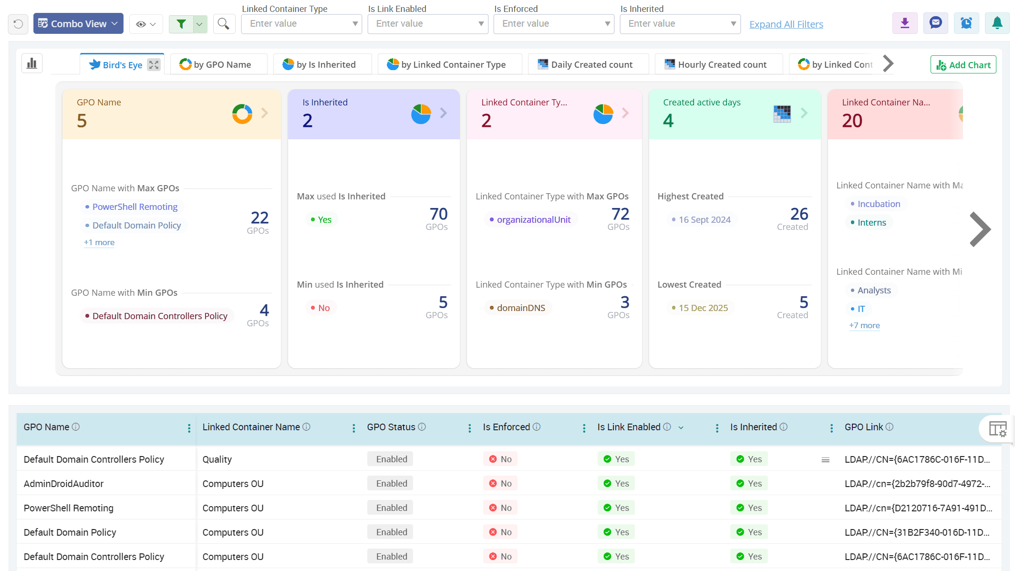The width and height of the screenshot is (1015, 571).
Task: Open the notifications bell icon
Action: 997,22
